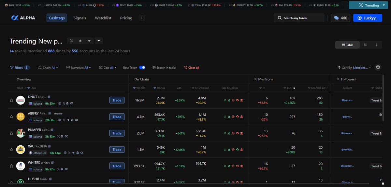
Task: Open AIRFRY Telegram link icon
Action: 68,120
